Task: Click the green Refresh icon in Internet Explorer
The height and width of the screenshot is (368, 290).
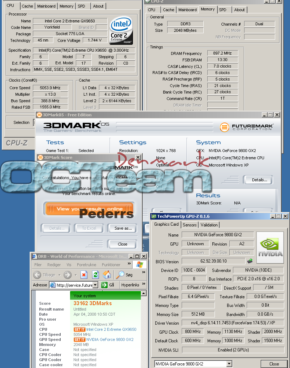Action: [x=95, y=274]
